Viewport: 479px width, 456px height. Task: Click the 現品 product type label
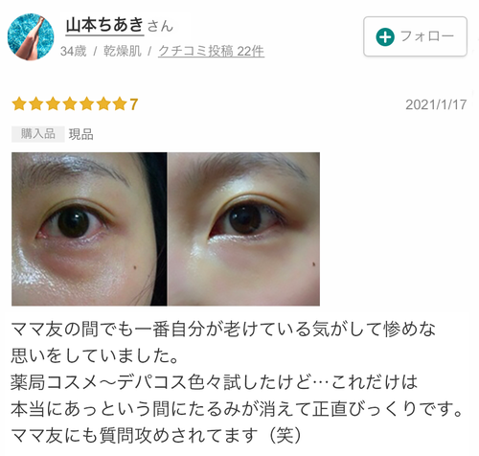pos(81,134)
